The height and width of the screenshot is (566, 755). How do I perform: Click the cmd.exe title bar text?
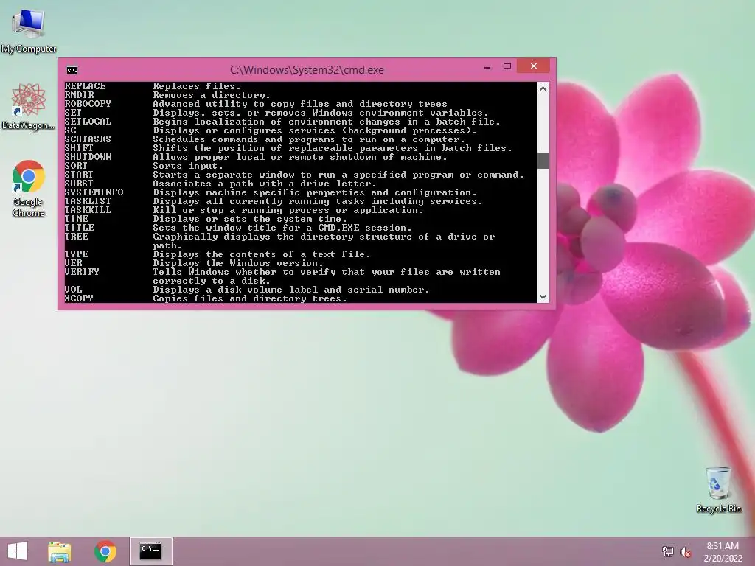[307, 70]
